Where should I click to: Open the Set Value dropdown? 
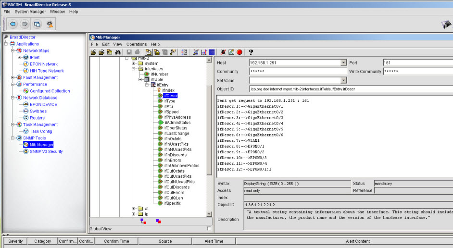click(343, 80)
